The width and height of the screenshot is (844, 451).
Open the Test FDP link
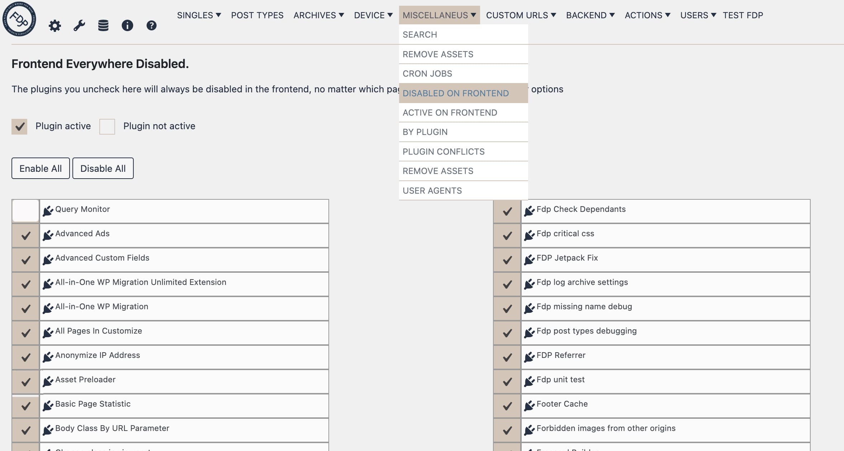pyautogui.click(x=743, y=15)
